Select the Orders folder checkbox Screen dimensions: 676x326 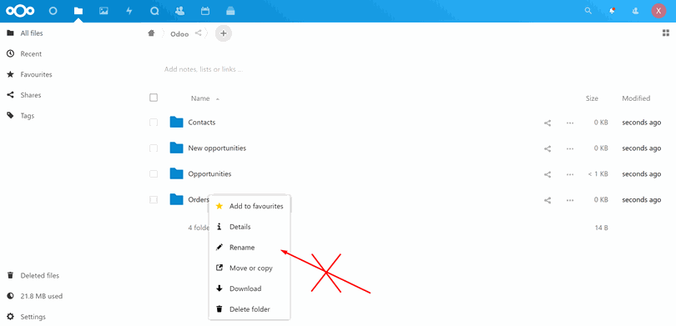154,200
